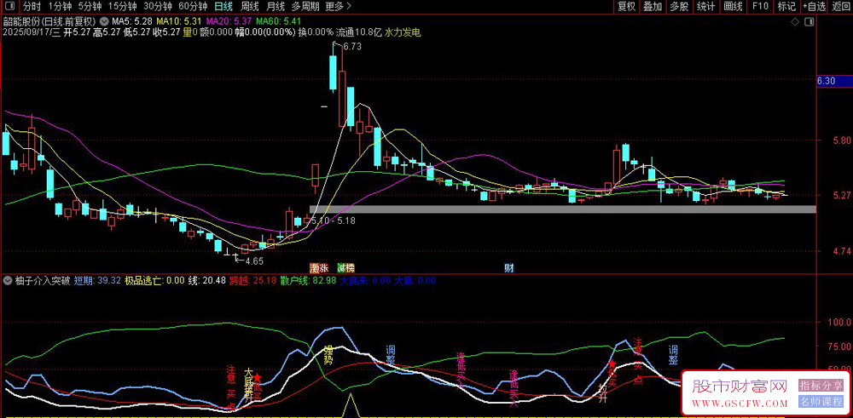The image size is (853, 418).
Task: Click the yellow 强势 signal label
Action: [x=329, y=353]
